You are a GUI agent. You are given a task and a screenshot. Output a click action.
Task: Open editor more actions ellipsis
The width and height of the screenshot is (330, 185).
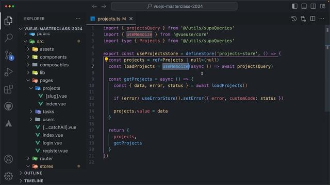(x=322, y=19)
